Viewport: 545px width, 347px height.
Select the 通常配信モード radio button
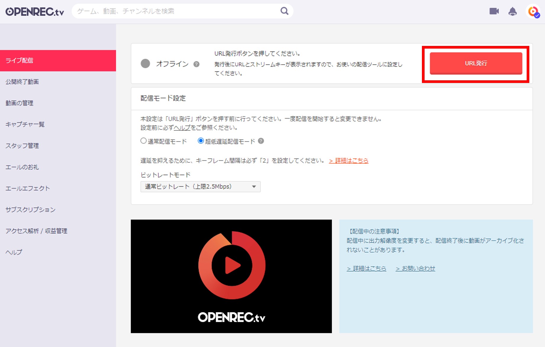143,141
